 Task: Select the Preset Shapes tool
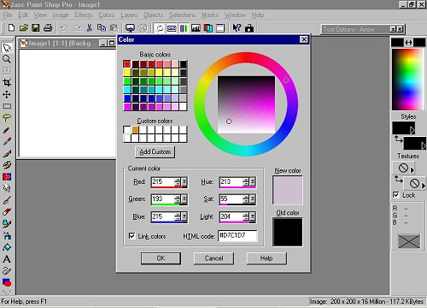(7, 282)
